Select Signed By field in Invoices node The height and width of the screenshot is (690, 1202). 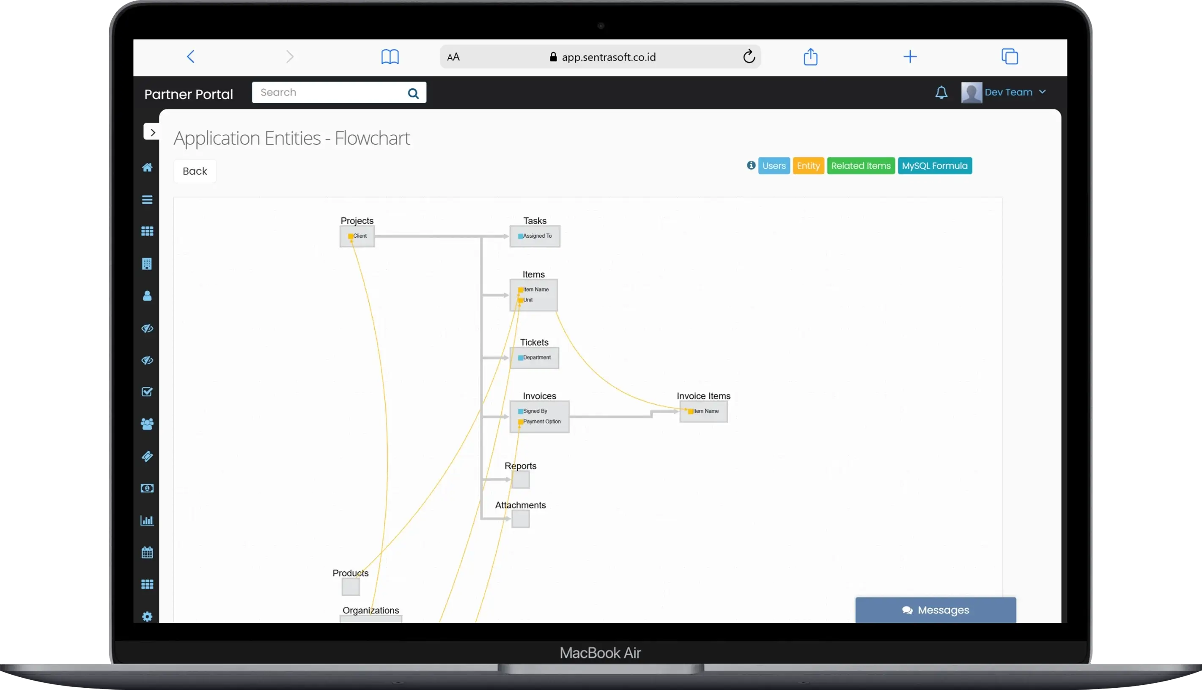533,411
